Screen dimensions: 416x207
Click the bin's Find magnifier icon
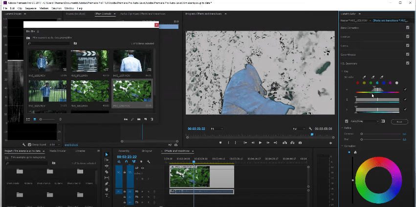pyautogui.click(x=132, y=119)
